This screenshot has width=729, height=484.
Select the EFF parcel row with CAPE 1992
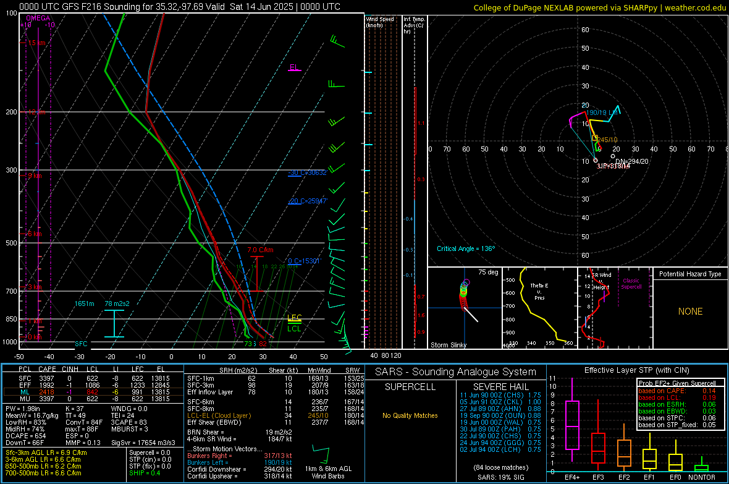tap(93, 385)
